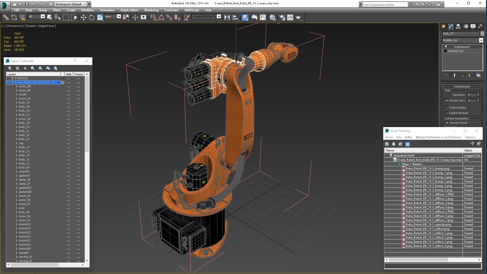The width and height of the screenshot is (487, 274).
Task: Open the Render Setup icon
Action: pos(282,17)
